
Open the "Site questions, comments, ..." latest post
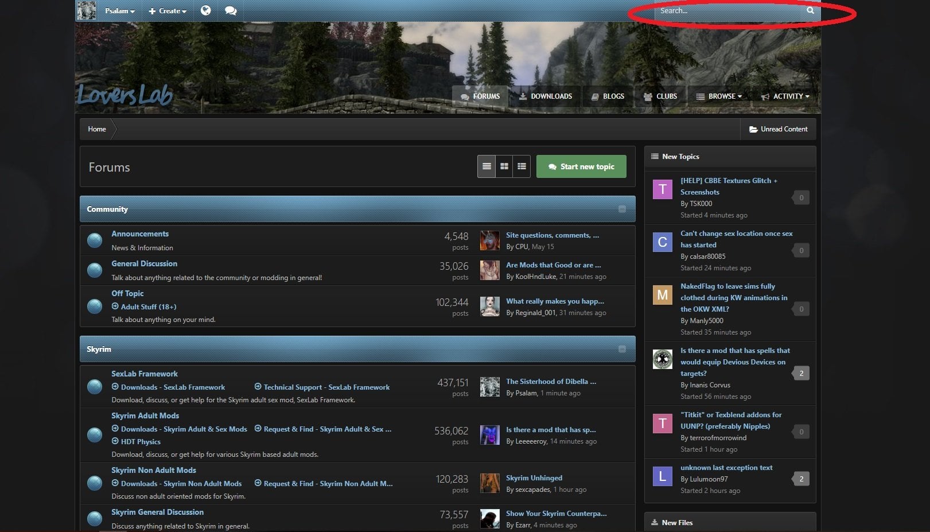pyautogui.click(x=552, y=235)
